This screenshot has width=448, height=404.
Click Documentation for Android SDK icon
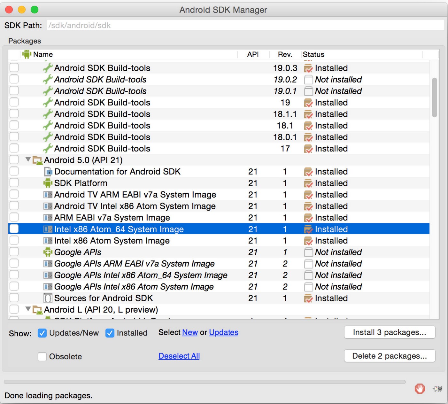pos(48,172)
